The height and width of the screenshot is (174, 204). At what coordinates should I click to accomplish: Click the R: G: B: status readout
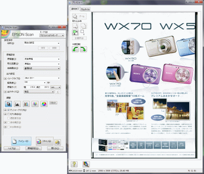click(x=192, y=171)
